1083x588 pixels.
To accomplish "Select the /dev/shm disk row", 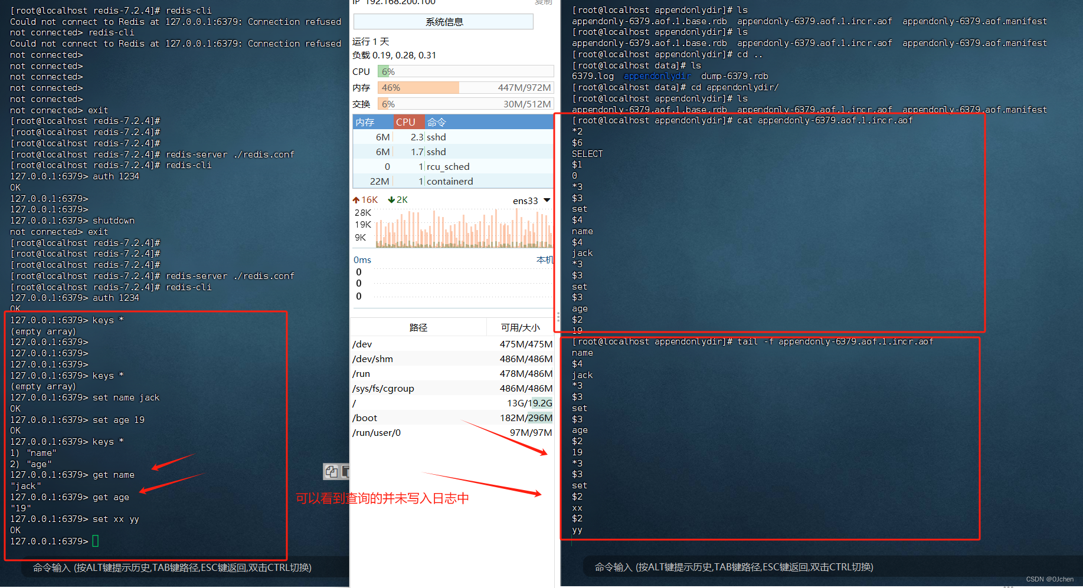I will [453, 359].
